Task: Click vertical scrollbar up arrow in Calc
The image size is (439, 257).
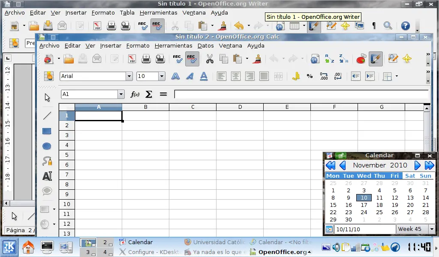Action: [427, 108]
